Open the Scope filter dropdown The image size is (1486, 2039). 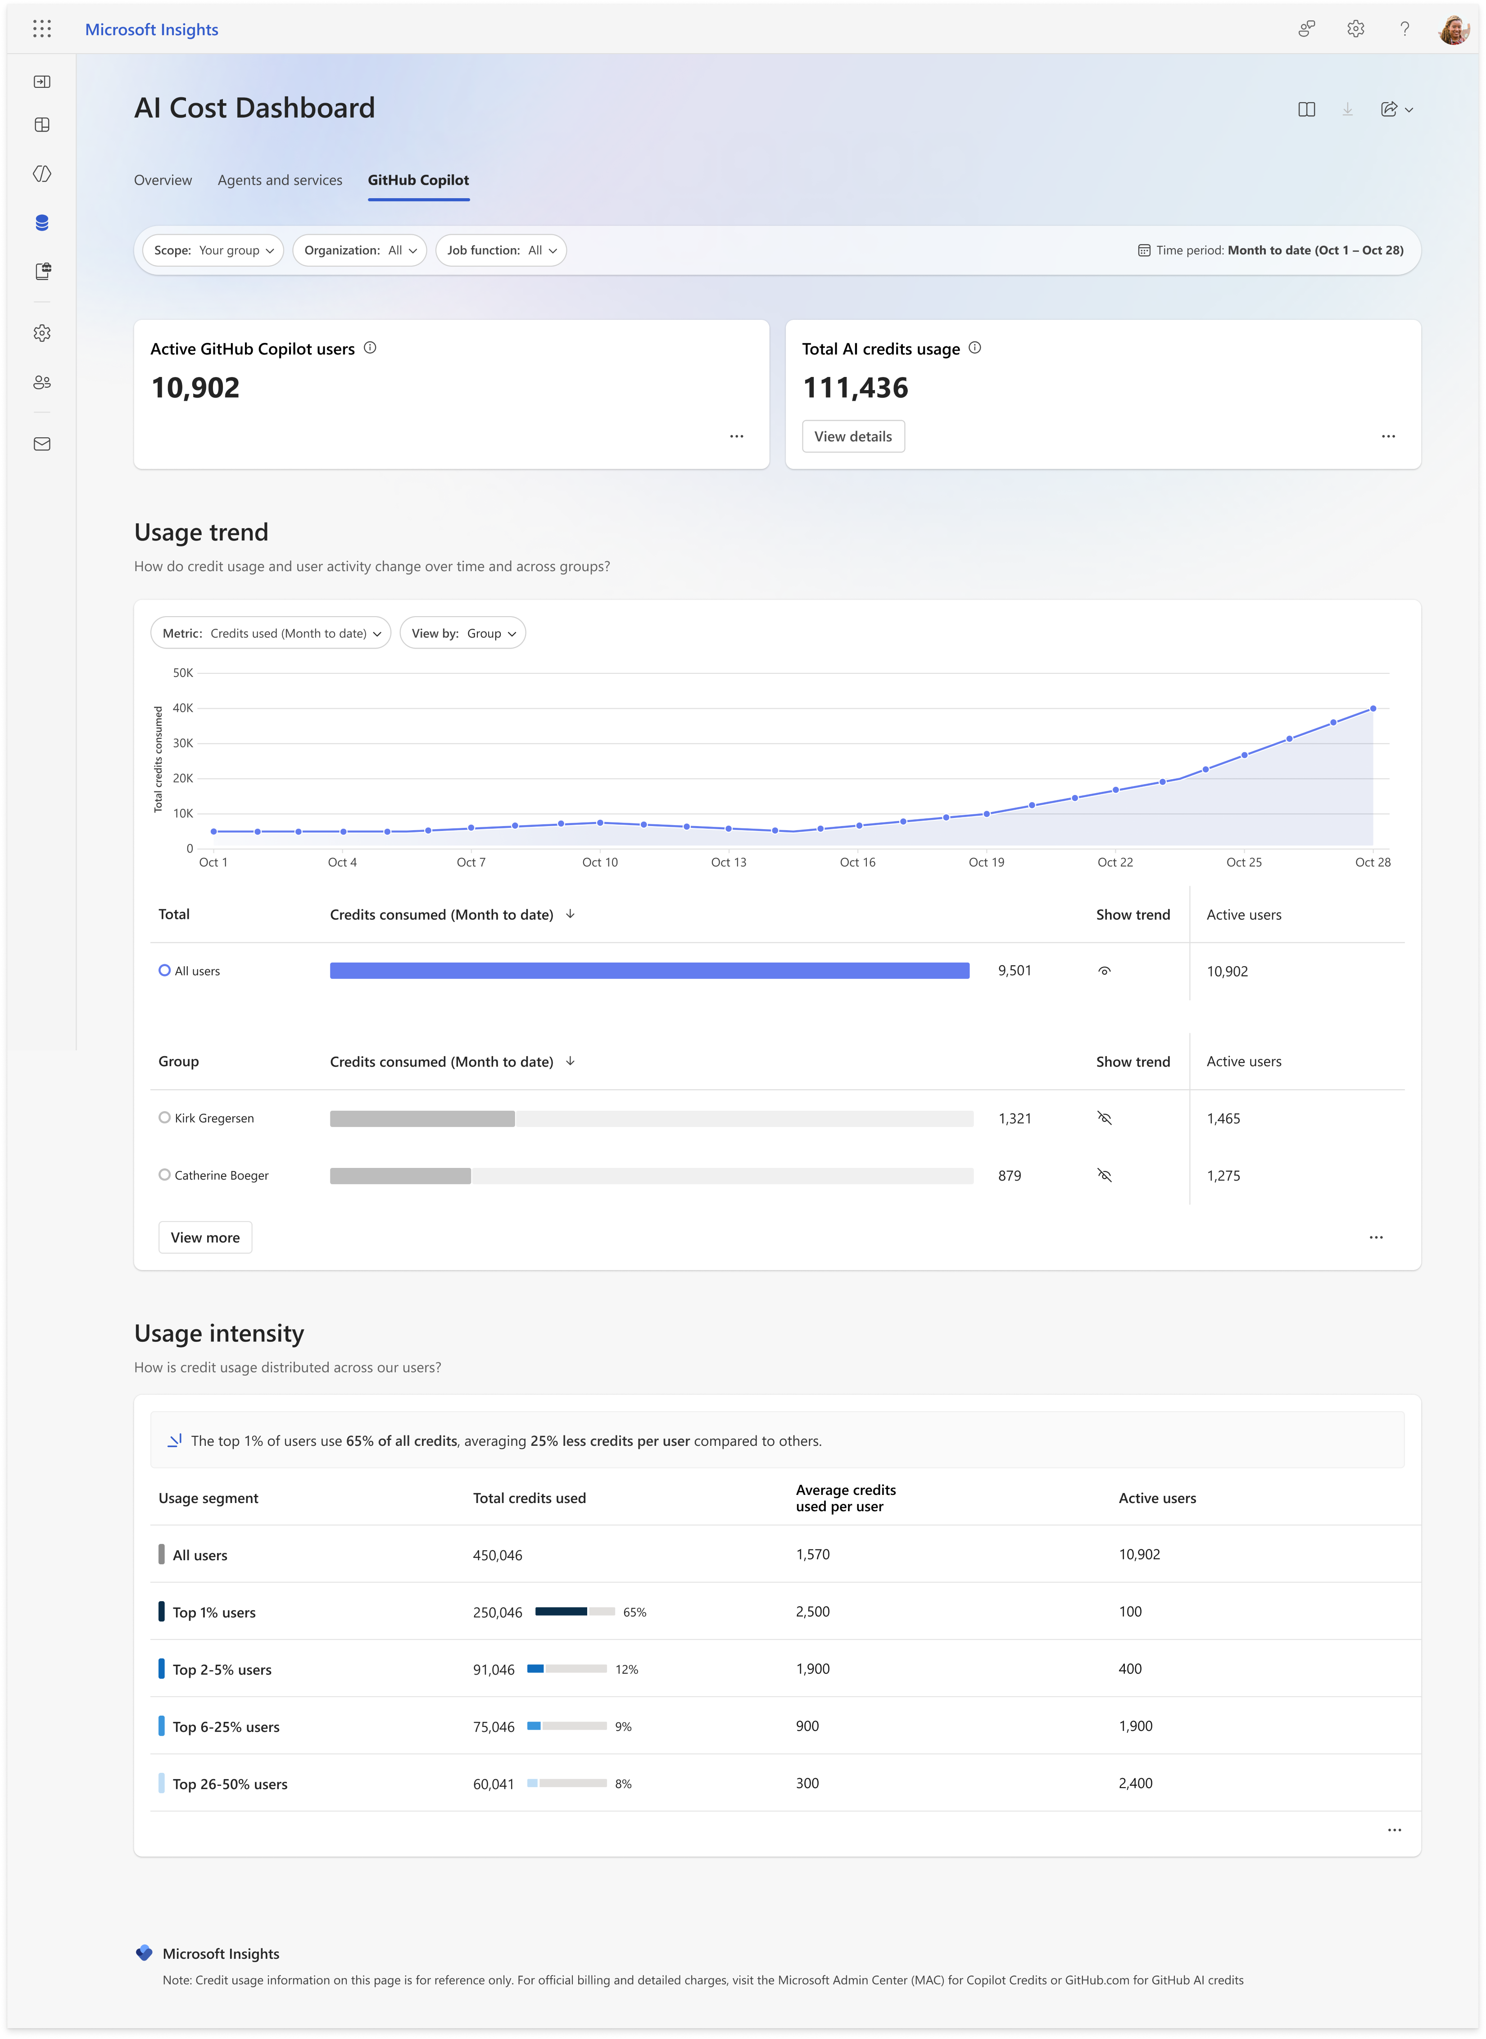pyautogui.click(x=213, y=250)
